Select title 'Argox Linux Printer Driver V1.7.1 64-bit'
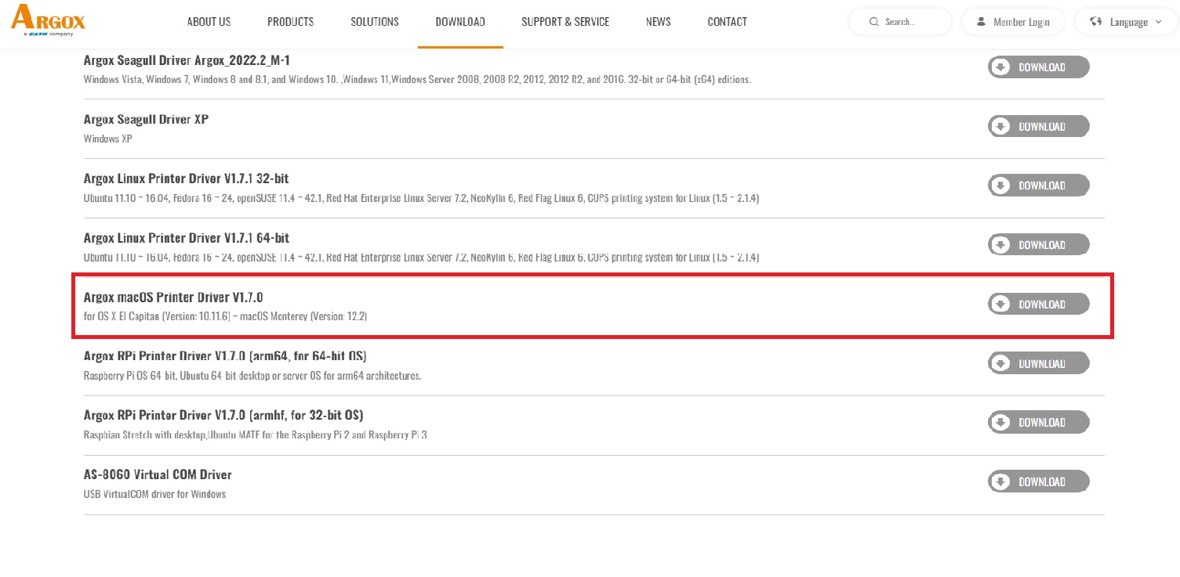1180x577 pixels. tap(187, 238)
